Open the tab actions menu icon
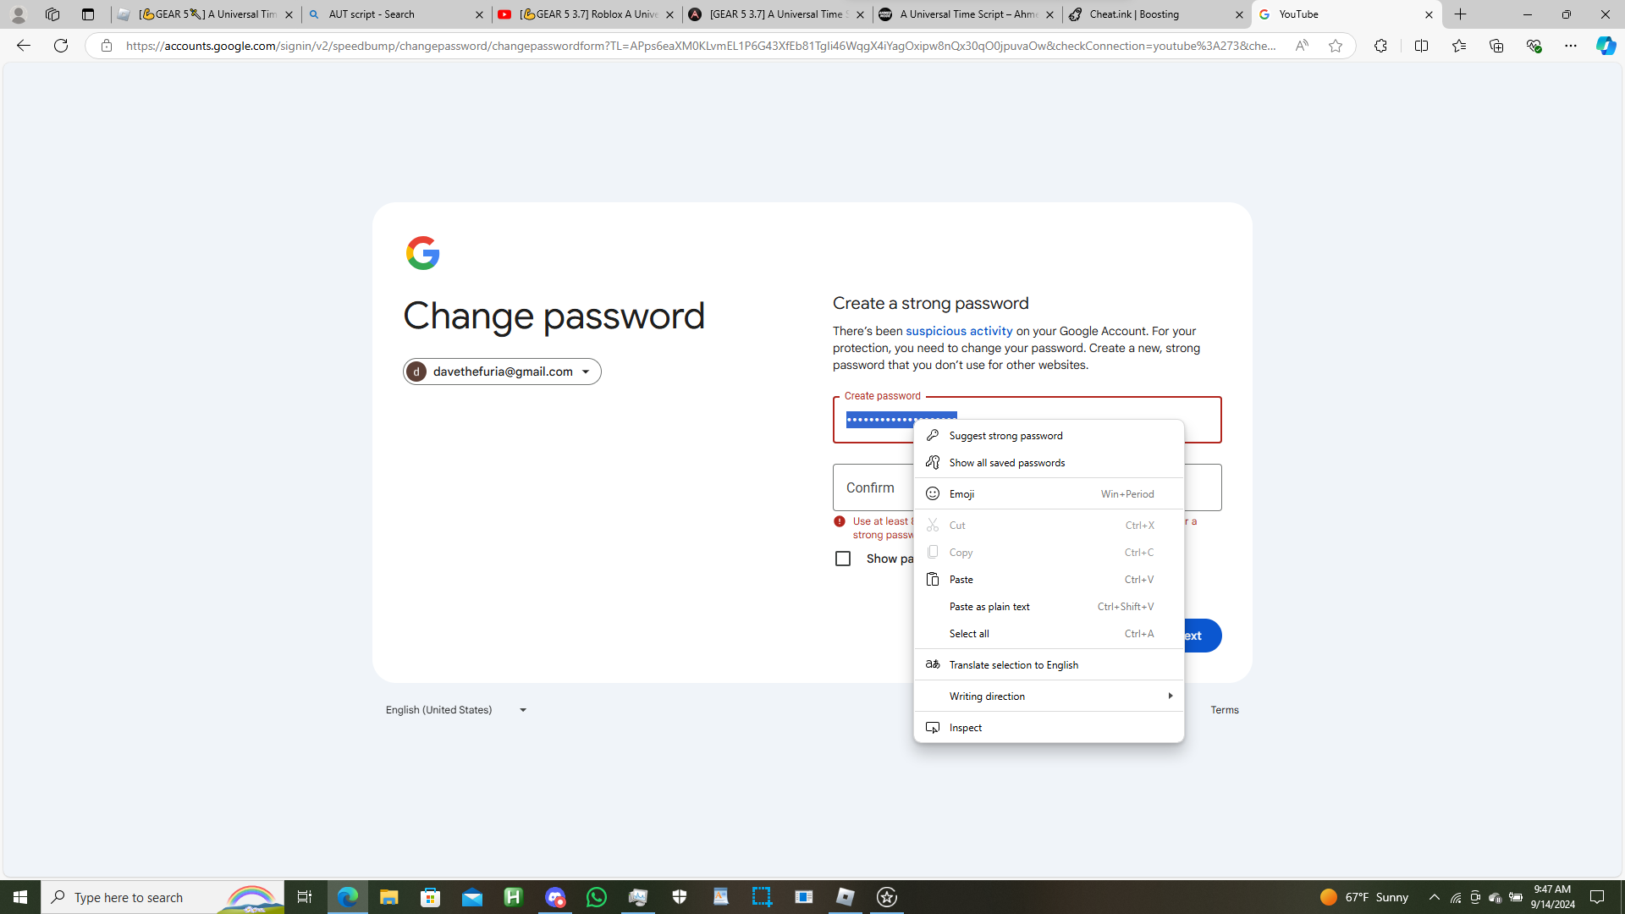Viewport: 1625px width, 914px height. click(x=88, y=14)
